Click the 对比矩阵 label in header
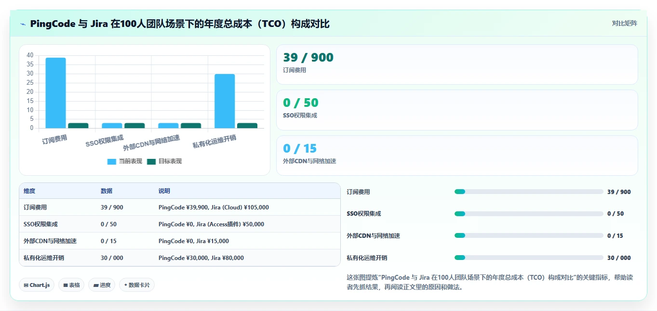 (x=624, y=23)
